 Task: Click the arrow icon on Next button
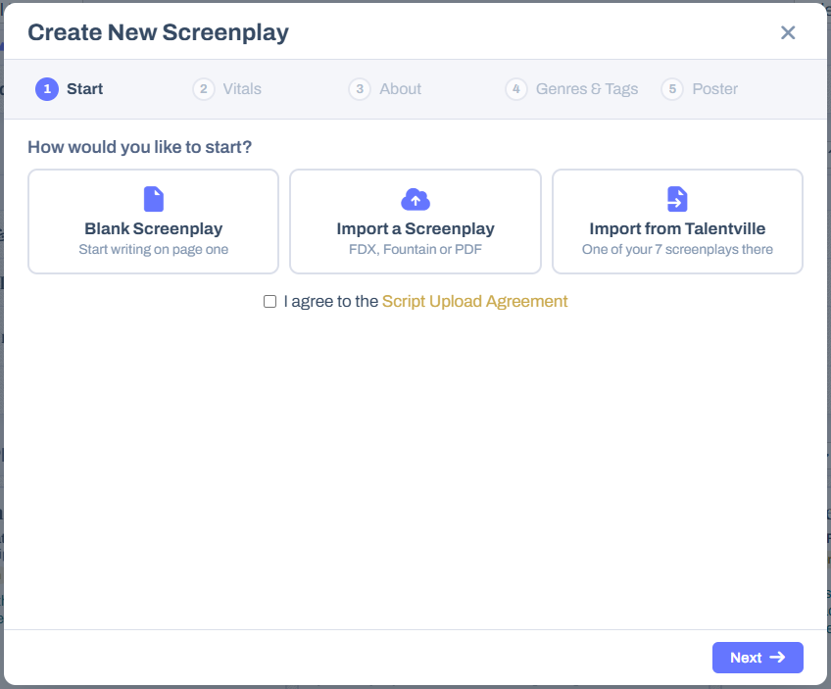click(777, 658)
